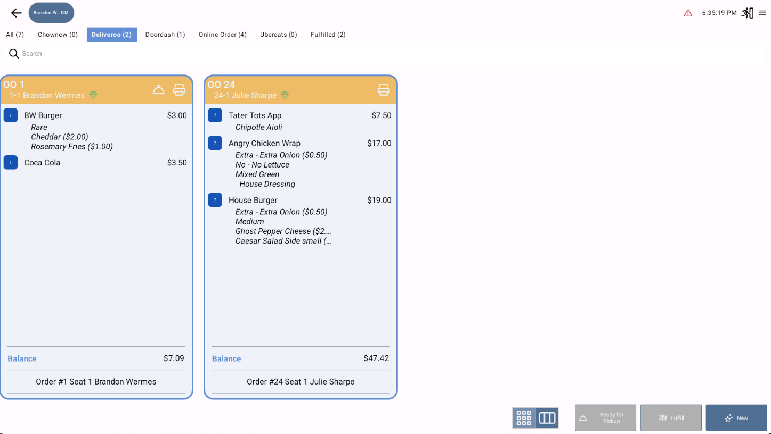The width and height of the screenshot is (771, 434).
Task: Switch to column view layout
Action: click(x=548, y=418)
